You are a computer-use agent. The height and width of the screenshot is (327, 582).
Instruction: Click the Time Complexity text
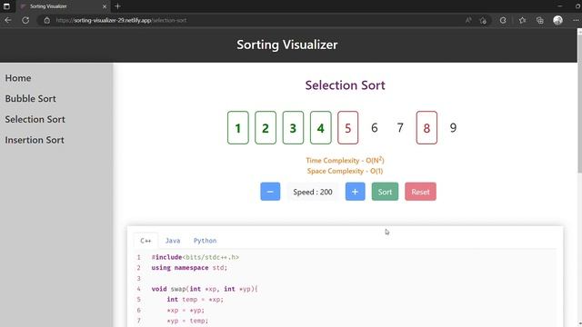click(x=345, y=161)
